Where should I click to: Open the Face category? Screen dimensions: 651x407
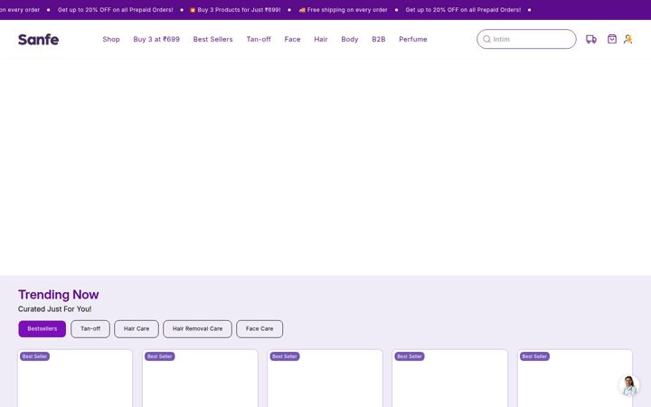click(x=292, y=39)
